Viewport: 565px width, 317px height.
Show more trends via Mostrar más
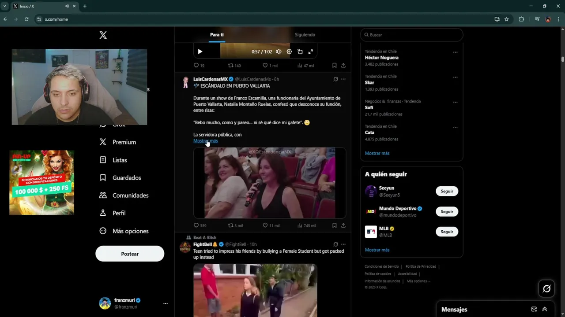click(377, 153)
